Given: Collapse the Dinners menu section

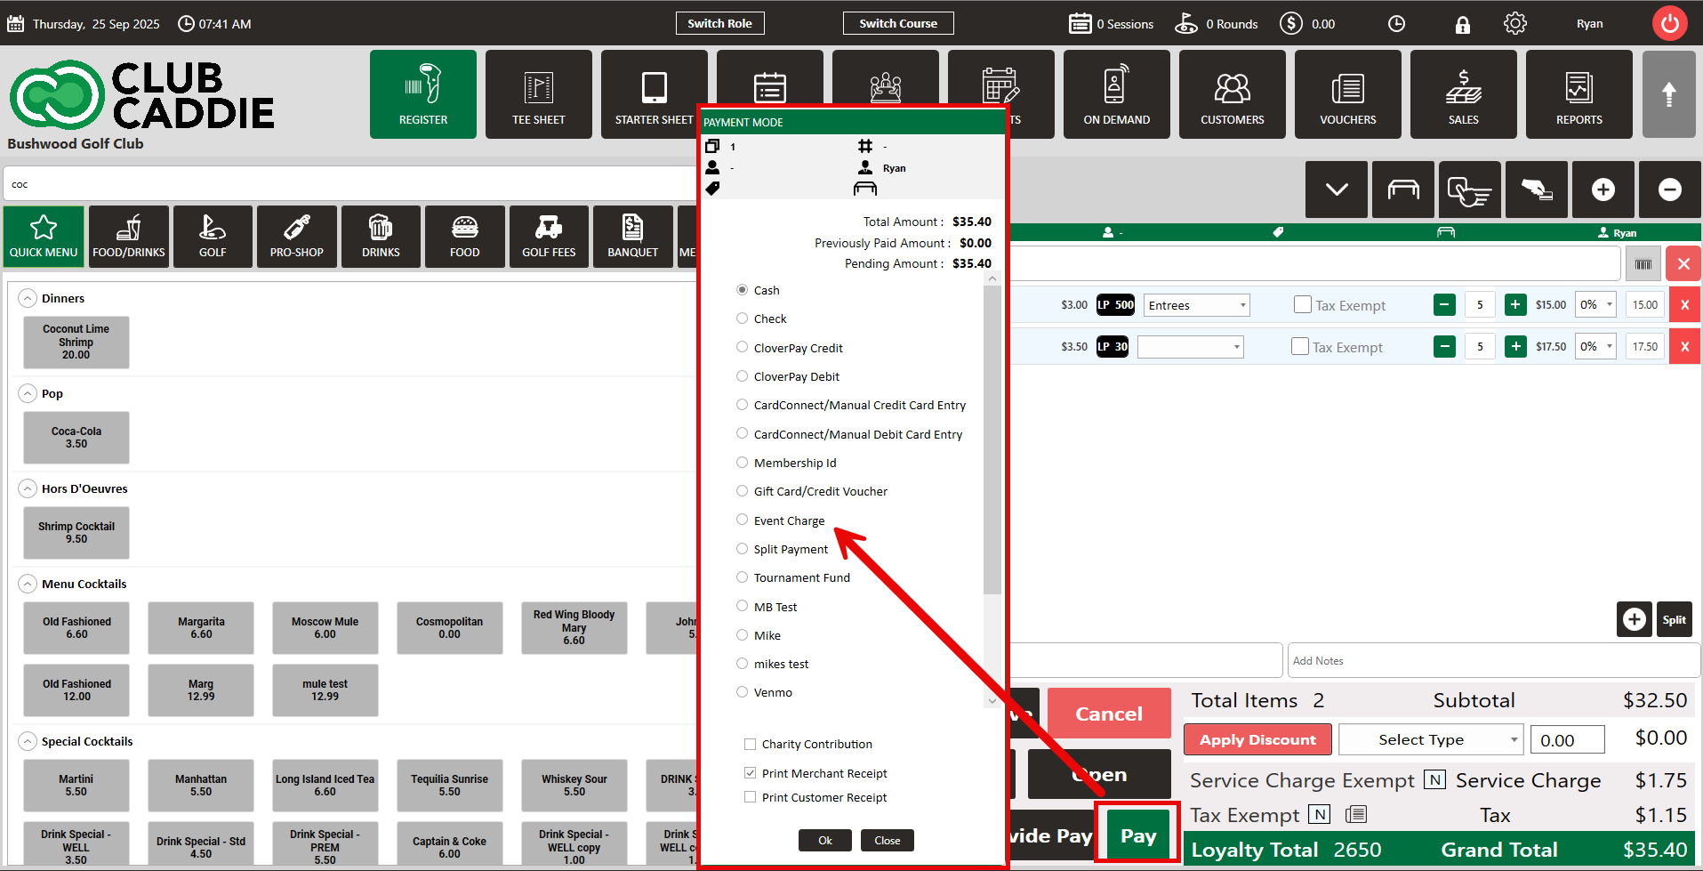Looking at the screenshot, I should coord(28,298).
